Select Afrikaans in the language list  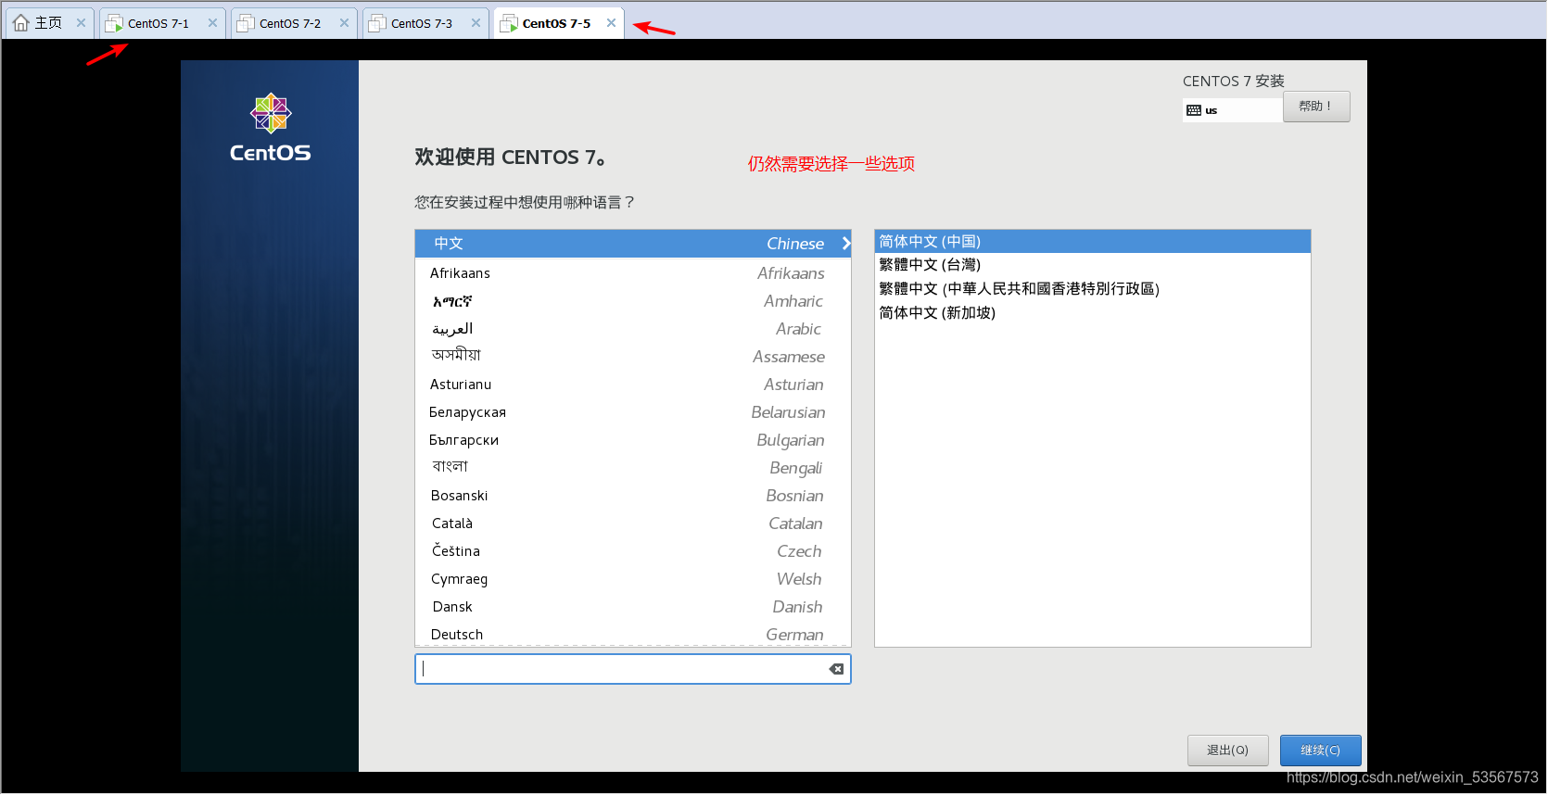(x=633, y=273)
